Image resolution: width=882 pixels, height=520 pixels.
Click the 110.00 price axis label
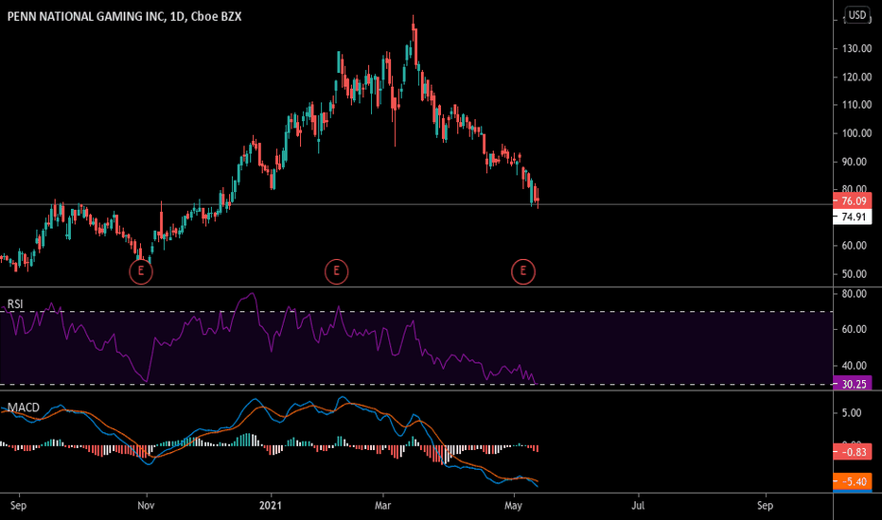coord(856,105)
